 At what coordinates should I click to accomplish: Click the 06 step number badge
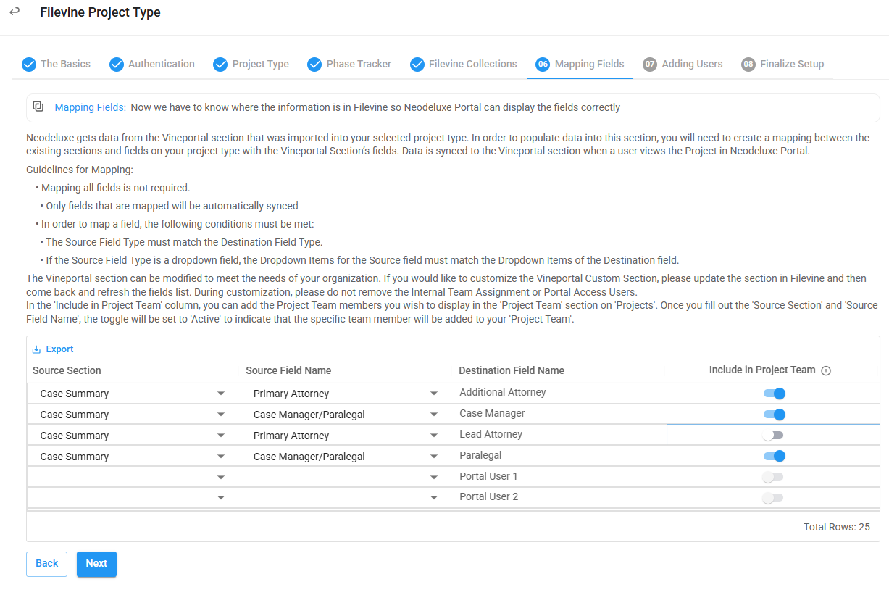point(543,65)
